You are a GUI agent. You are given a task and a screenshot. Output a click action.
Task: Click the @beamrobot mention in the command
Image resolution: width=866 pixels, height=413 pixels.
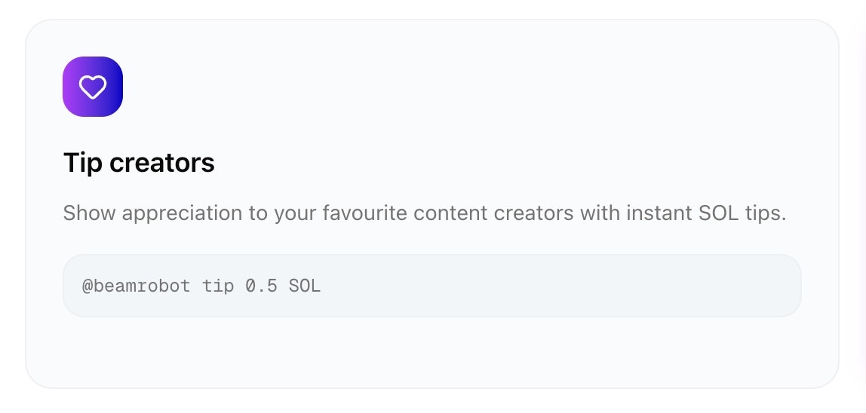(x=136, y=286)
